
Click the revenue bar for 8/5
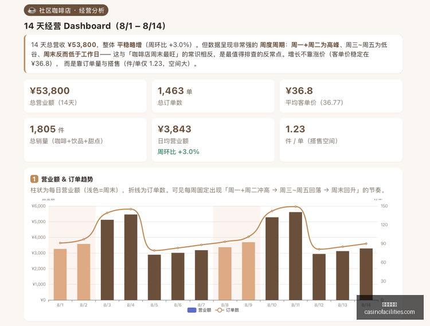(x=154, y=277)
